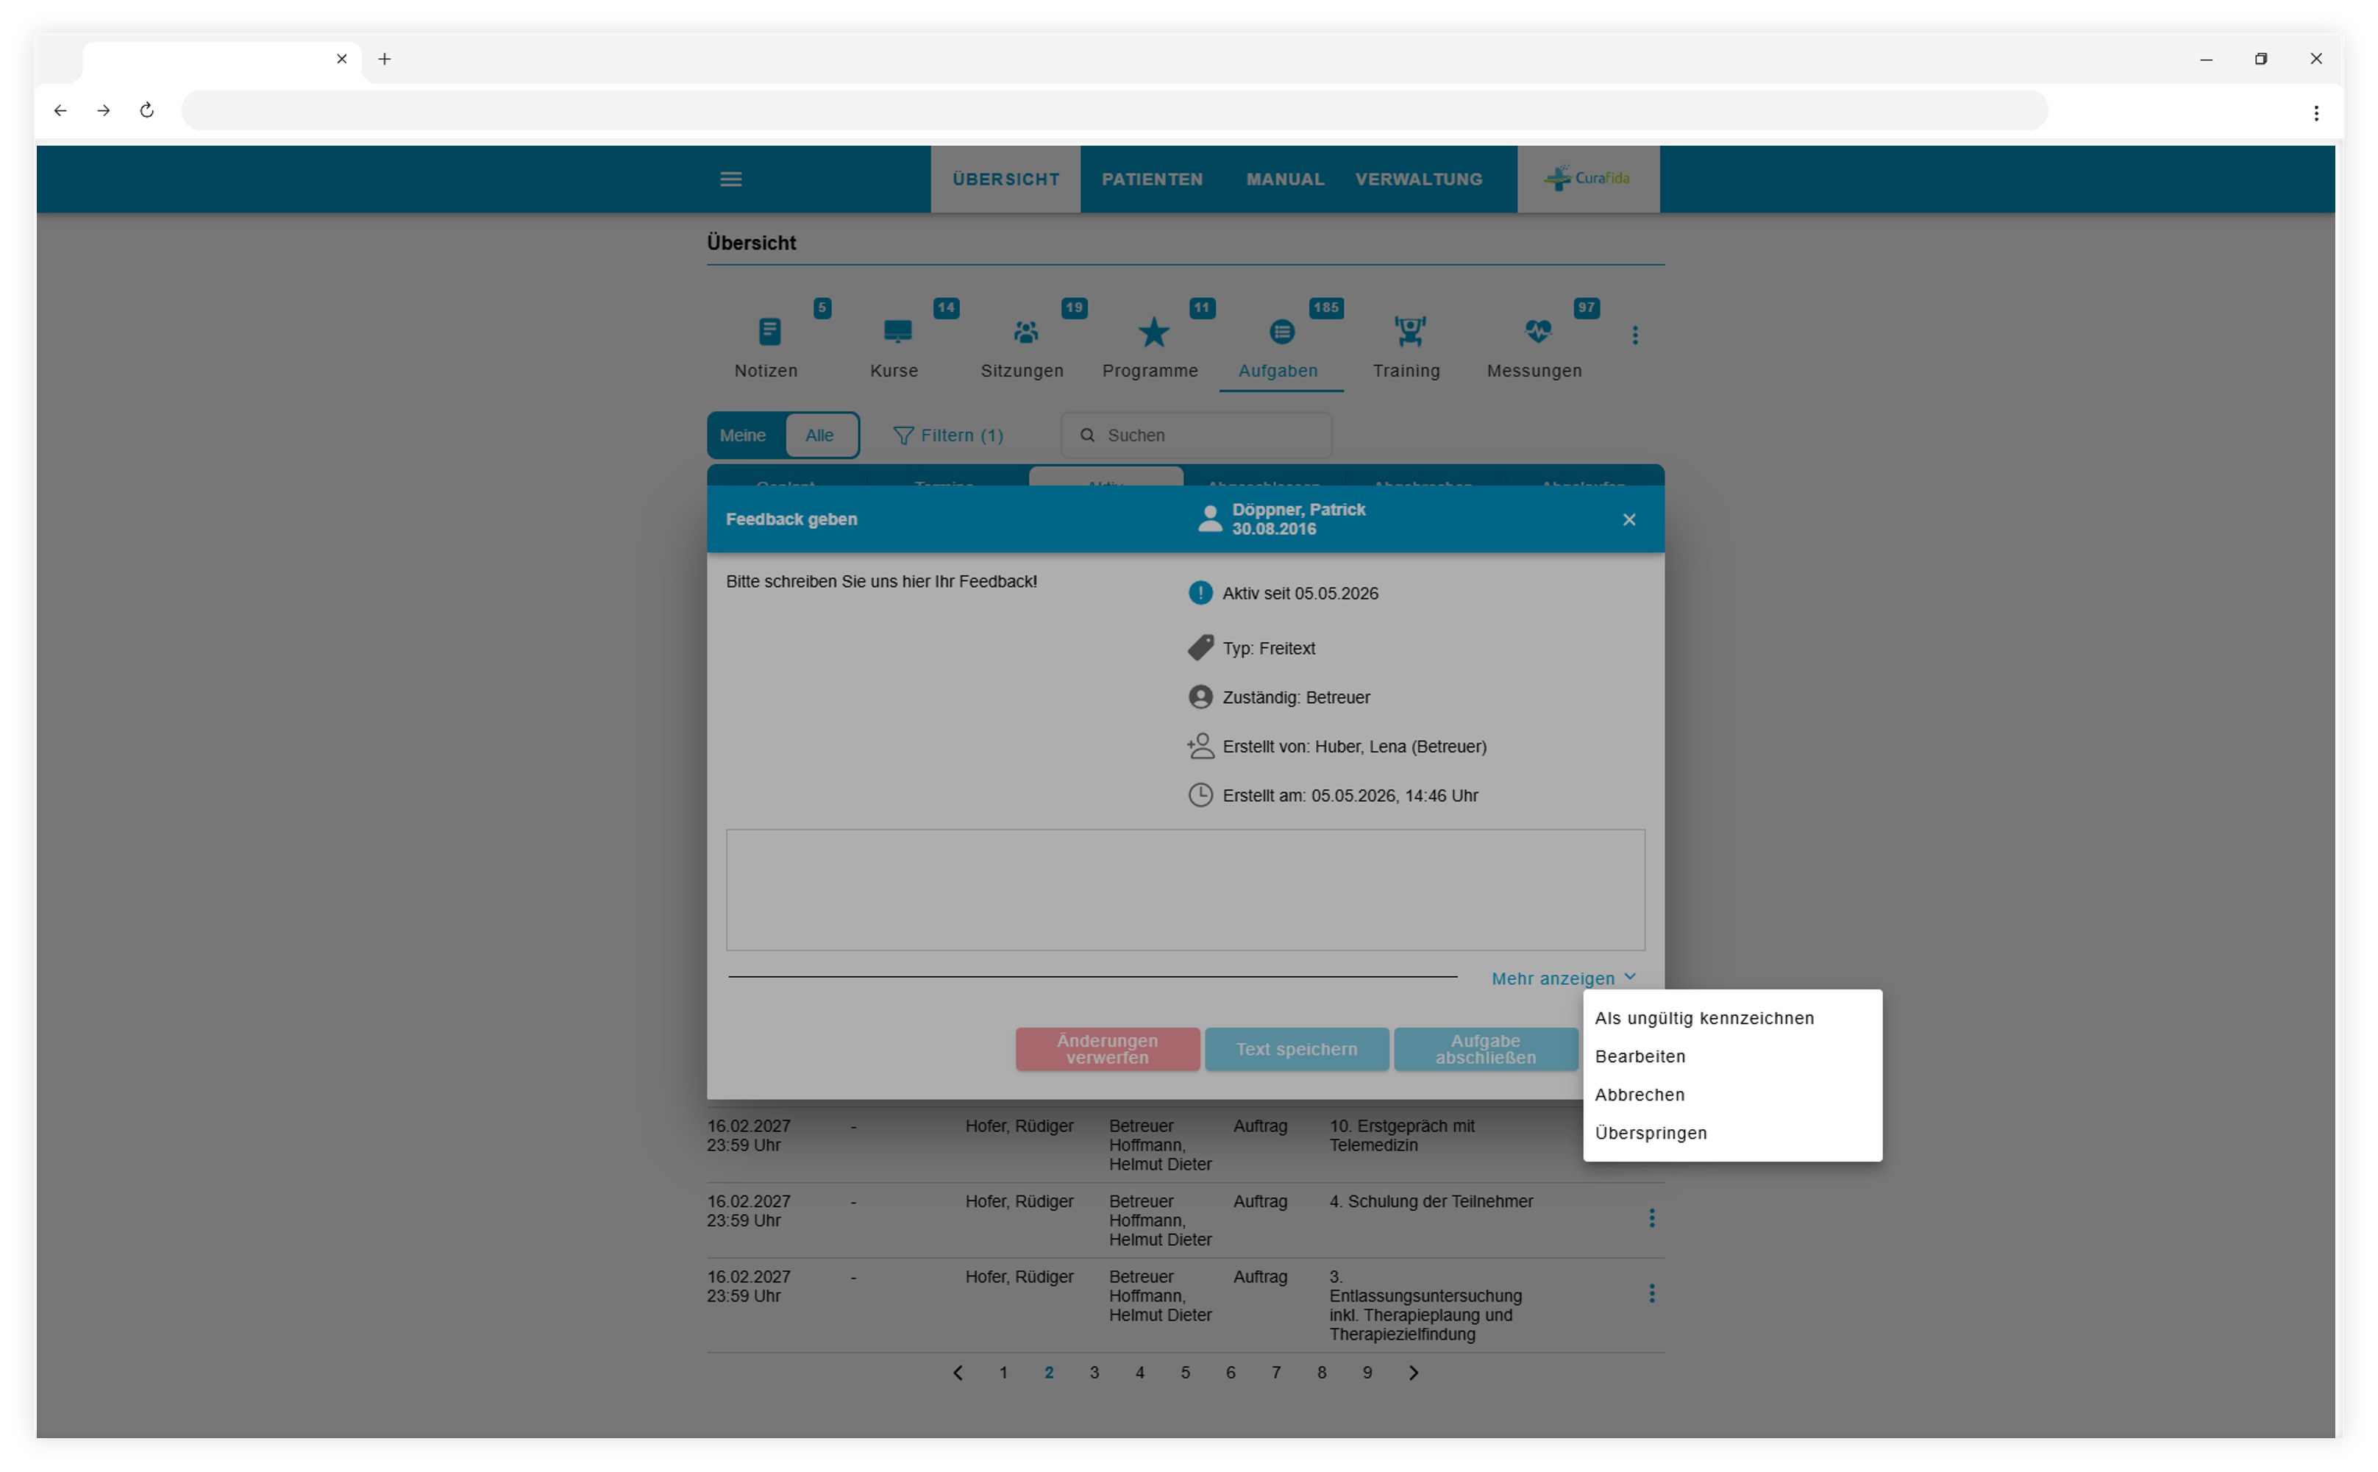Open the browser options menu
Image resolution: width=2378 pixels, height=1472 pixels.
tap(2315, 113)
